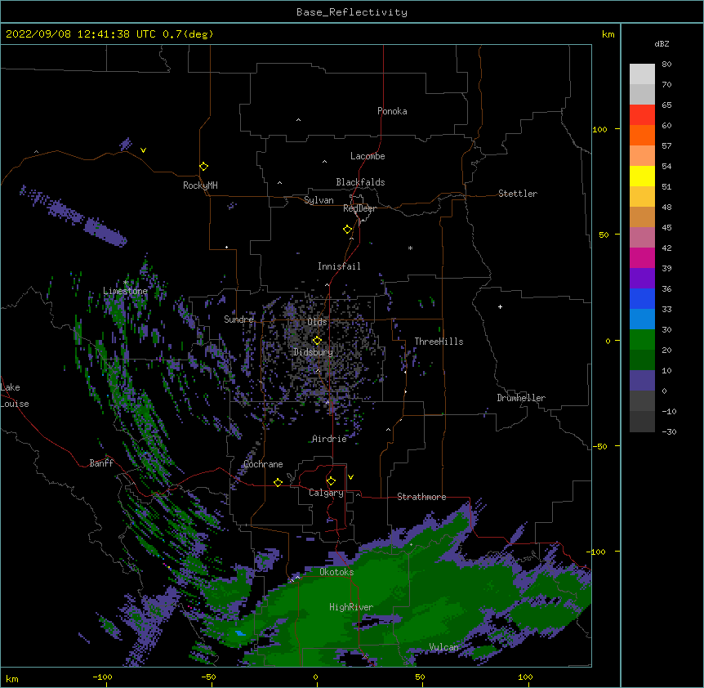Viewport: 704px width, 688px height.
Task: Click the Stettler city label
Action: tap(518, 194)
